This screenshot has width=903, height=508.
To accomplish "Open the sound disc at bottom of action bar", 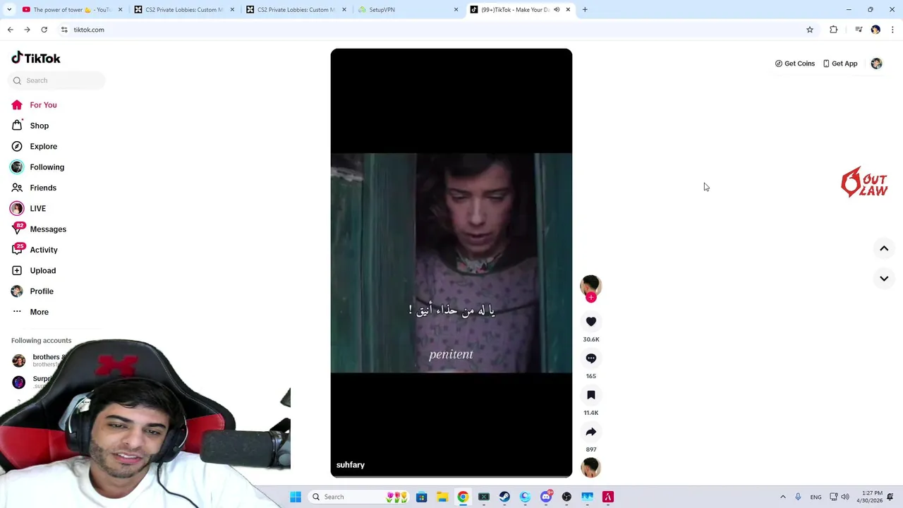I will (x=590, y=467).
